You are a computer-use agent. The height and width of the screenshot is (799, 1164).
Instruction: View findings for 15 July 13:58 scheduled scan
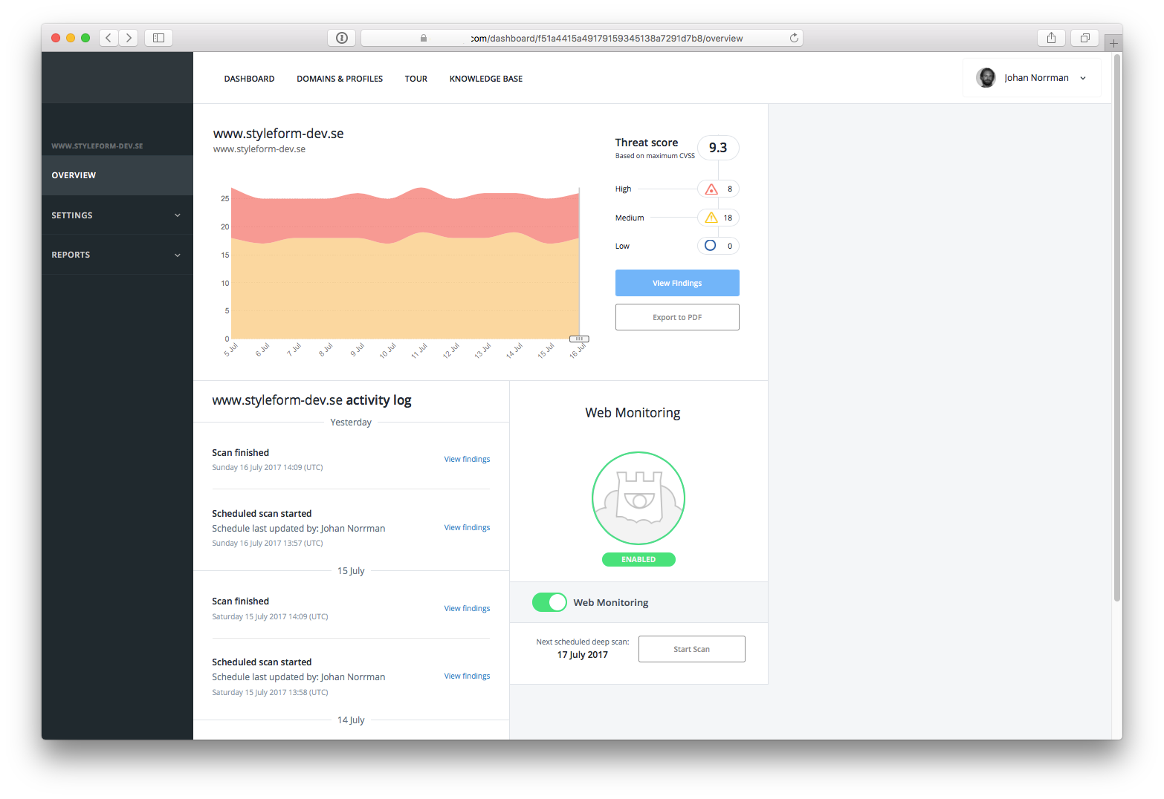(467, 676)
